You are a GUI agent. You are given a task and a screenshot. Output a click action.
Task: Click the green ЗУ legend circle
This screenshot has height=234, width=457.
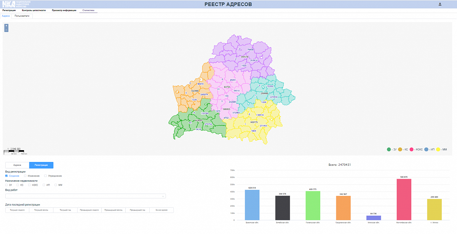389,149
